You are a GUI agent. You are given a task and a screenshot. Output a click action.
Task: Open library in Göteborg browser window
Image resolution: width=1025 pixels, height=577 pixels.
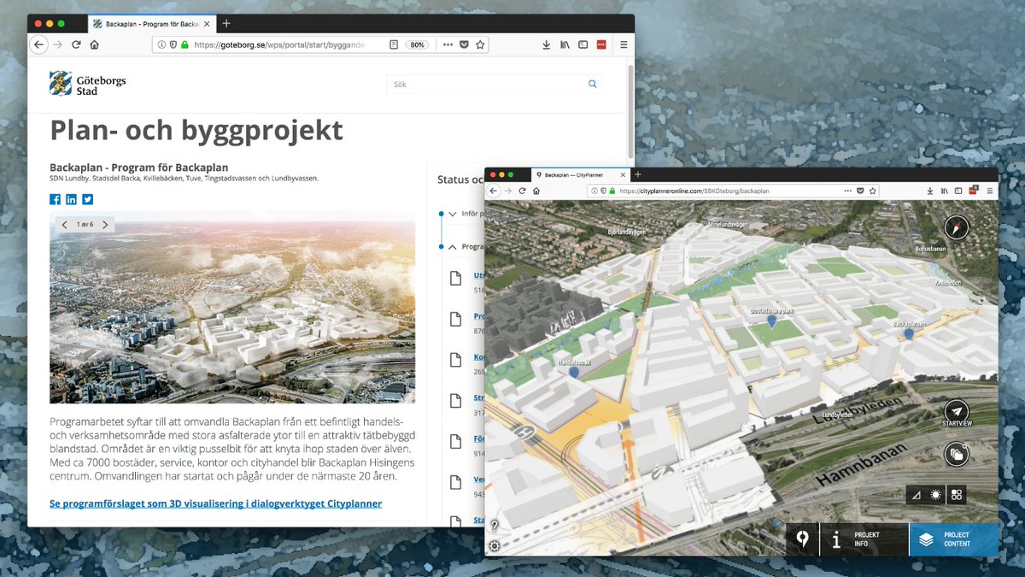(565, 44)
